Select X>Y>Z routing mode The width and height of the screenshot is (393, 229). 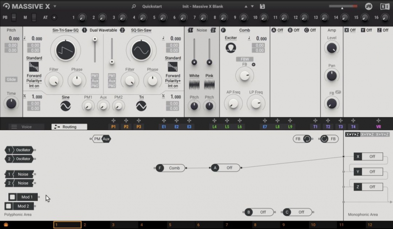(x=352, y=135)
